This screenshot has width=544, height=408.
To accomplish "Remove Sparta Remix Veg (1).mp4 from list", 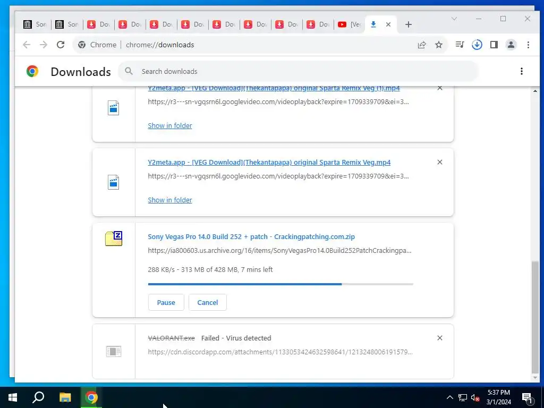I will pos(439,88).
